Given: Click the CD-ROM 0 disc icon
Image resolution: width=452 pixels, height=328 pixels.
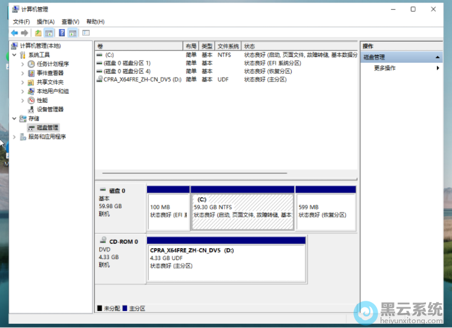Looking at the screenshot, I should (103, 241).
